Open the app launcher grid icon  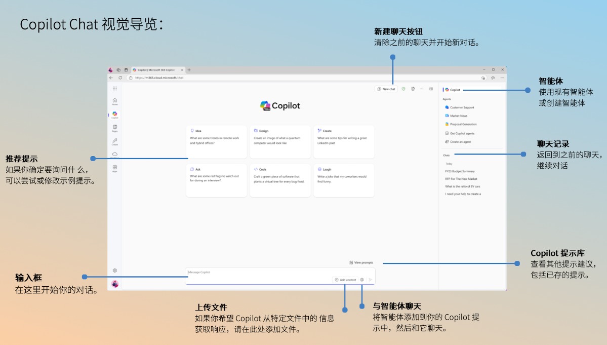(115, 89)
